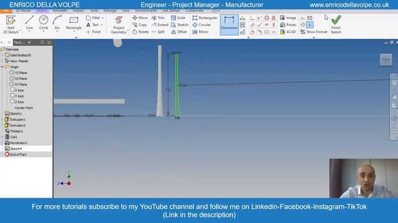Select the Rectangle tool
This screenshot has width=398, height=223.
[x=74, y=23]
